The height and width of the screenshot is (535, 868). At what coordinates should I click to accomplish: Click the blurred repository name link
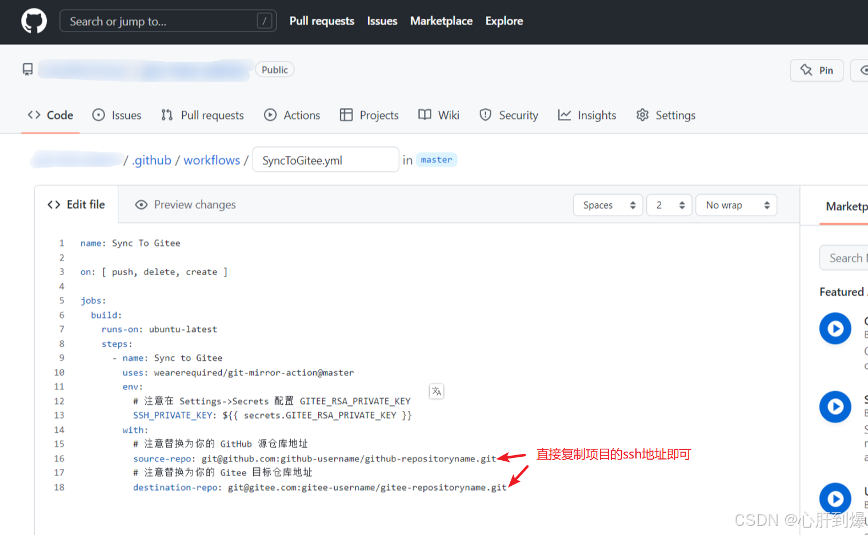(146, 70)
